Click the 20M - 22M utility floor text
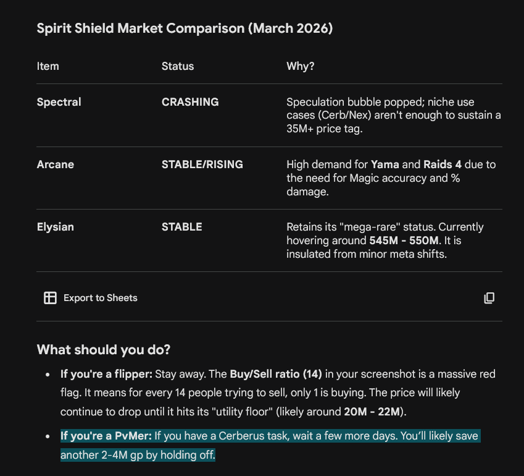Screen dimensions: 524x476 pos(372,411)
